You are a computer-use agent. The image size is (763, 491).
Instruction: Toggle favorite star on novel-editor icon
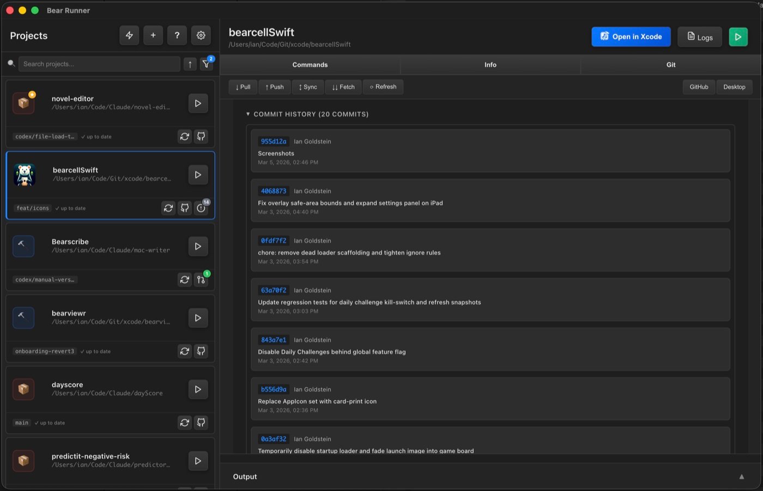pos(32,95)
